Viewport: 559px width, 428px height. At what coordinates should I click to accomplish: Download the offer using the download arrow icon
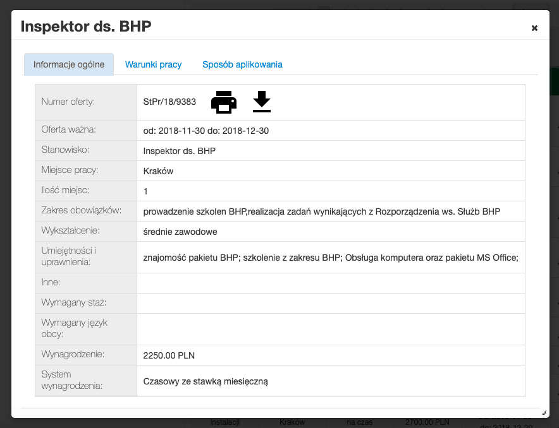coord(261,102)
